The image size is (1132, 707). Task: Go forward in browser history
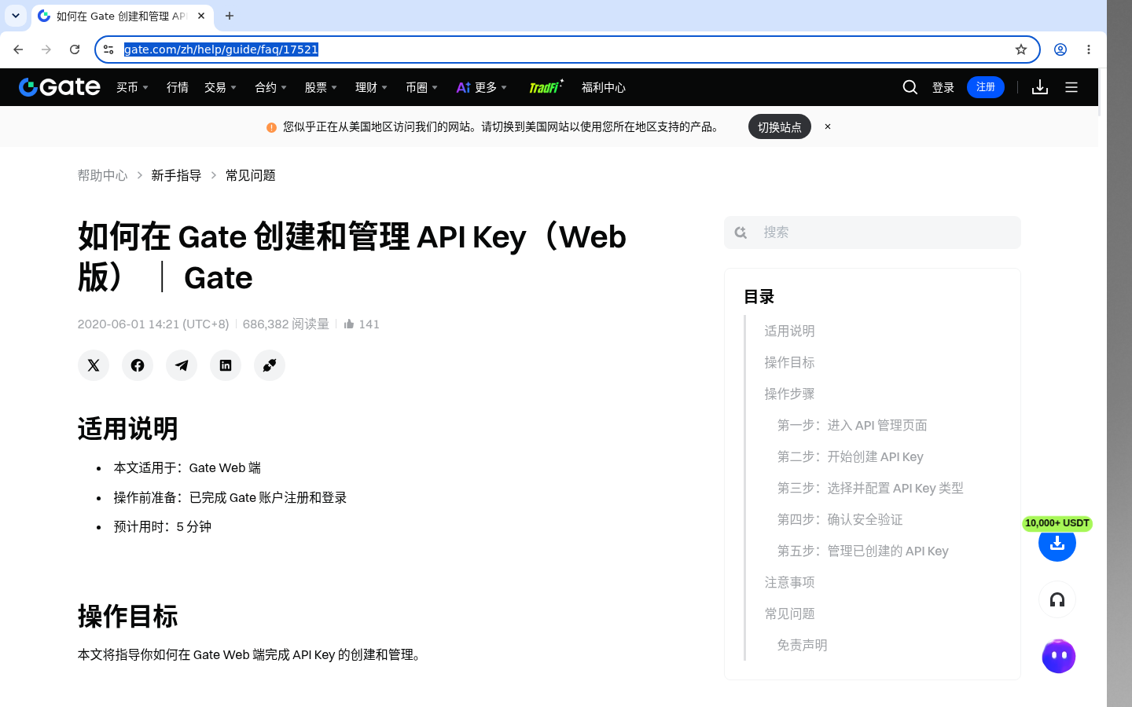[46, 49]
